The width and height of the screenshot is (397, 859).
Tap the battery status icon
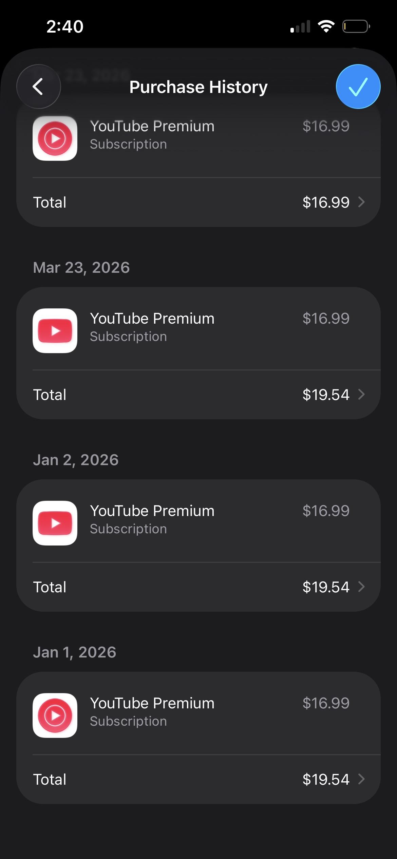(356, 26)
